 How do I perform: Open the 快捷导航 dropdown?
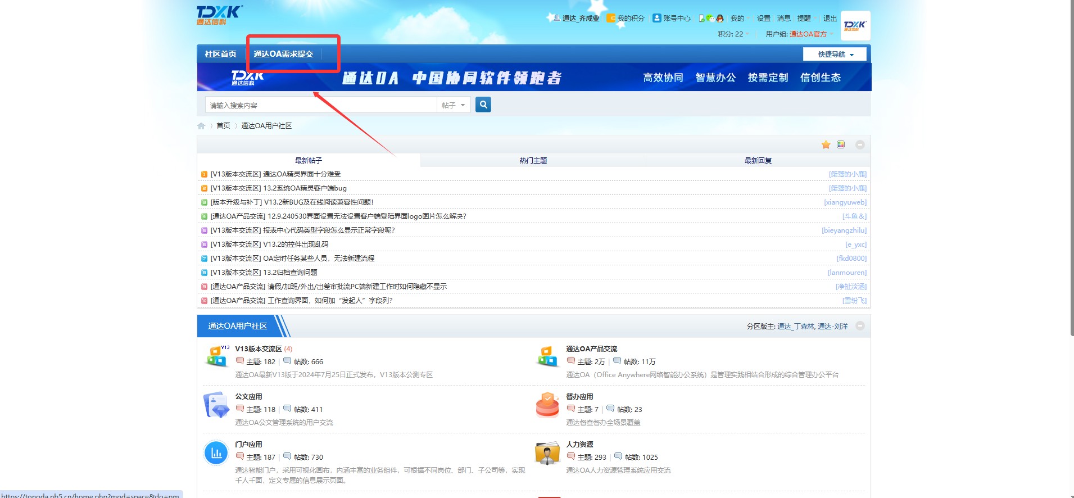click(x=835, y=55)
